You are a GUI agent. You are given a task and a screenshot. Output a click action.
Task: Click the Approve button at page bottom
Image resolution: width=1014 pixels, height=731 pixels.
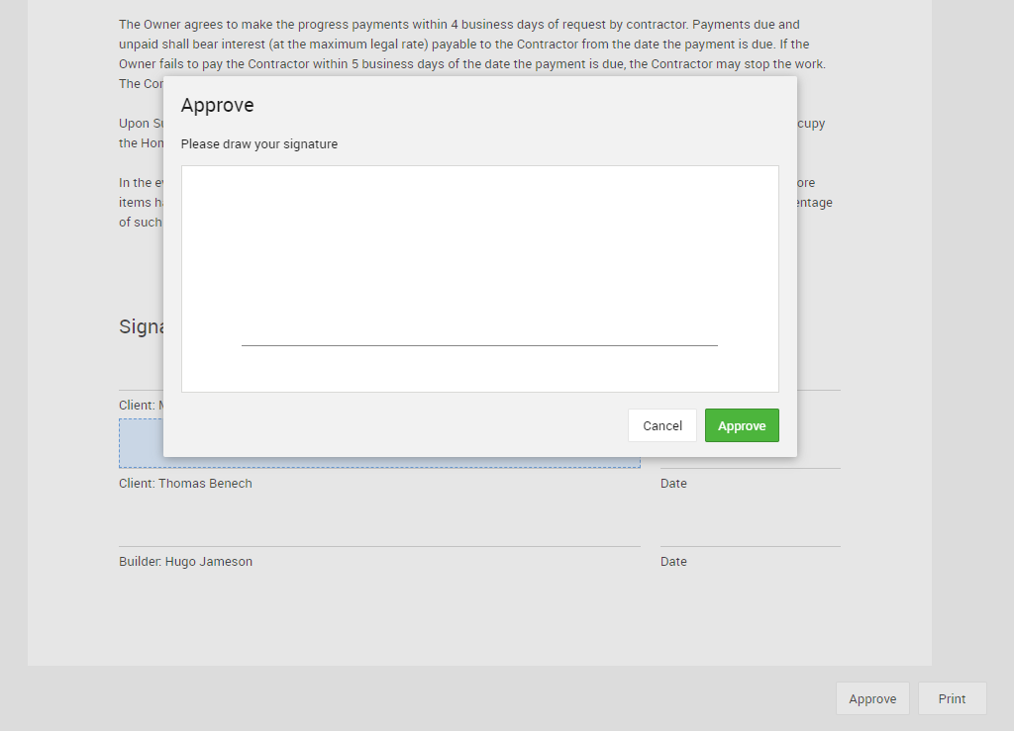point(871,698)
